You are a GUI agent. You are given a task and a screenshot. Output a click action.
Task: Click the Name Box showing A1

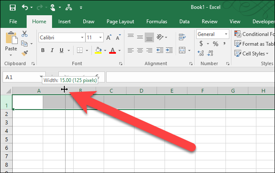pyautogui.click(x=20, y=77)
